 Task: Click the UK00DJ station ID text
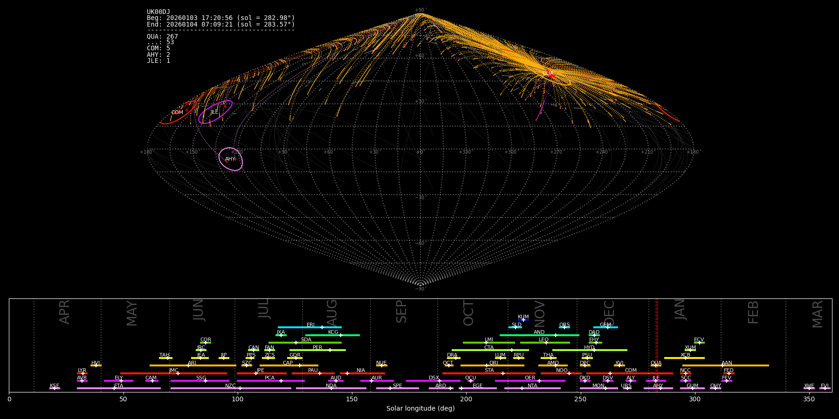[x=158, y=12]
